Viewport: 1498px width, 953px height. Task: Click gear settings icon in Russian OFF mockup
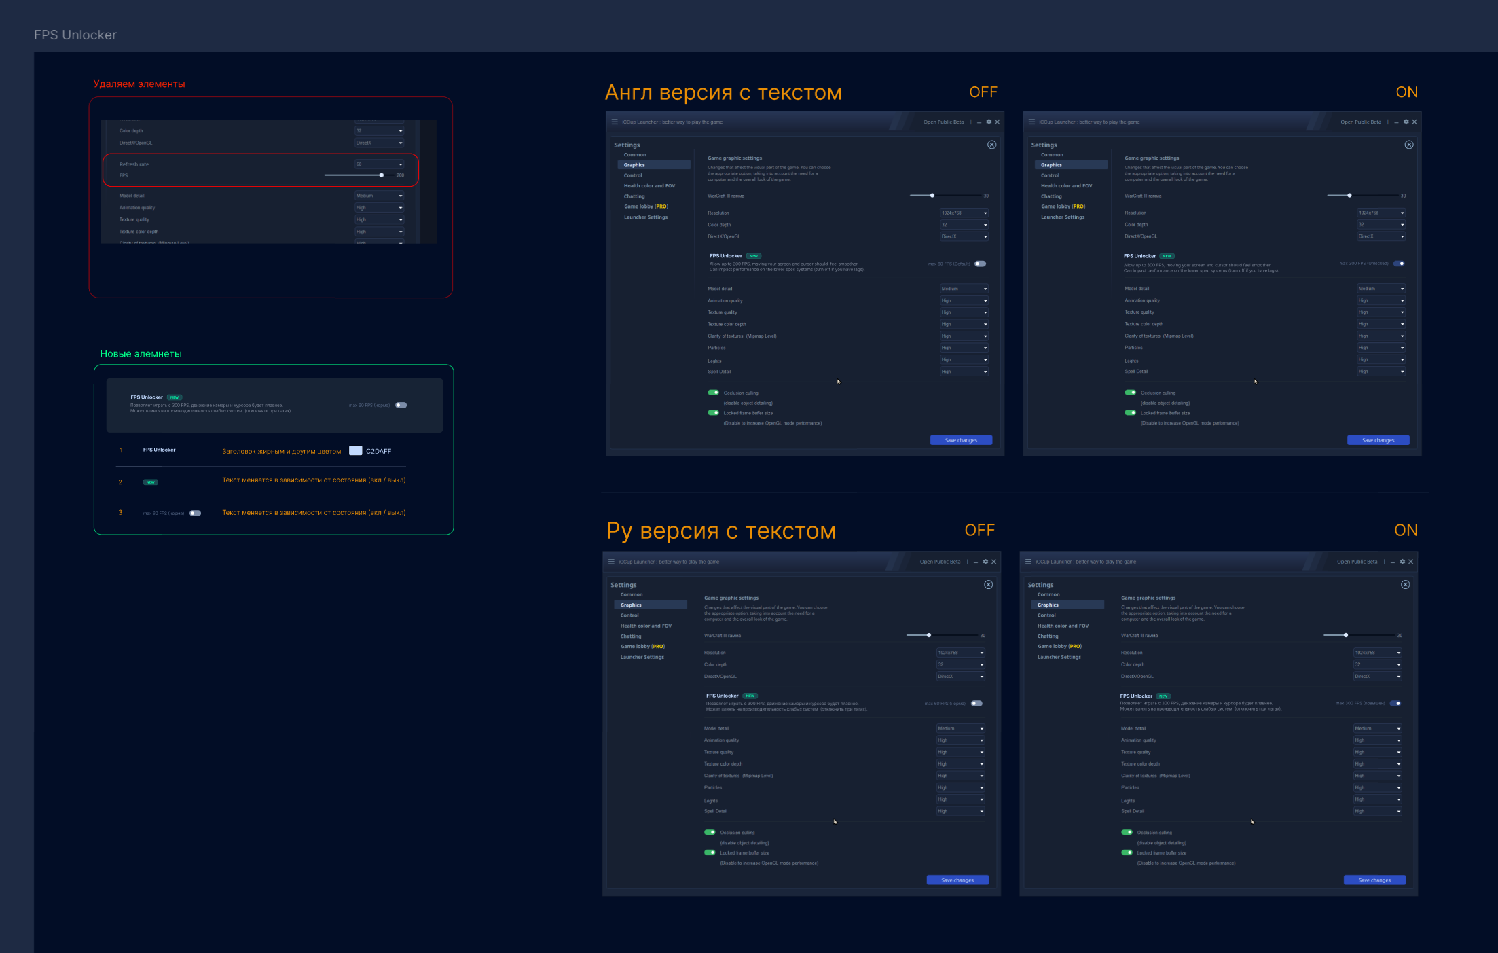coord(985,562)
